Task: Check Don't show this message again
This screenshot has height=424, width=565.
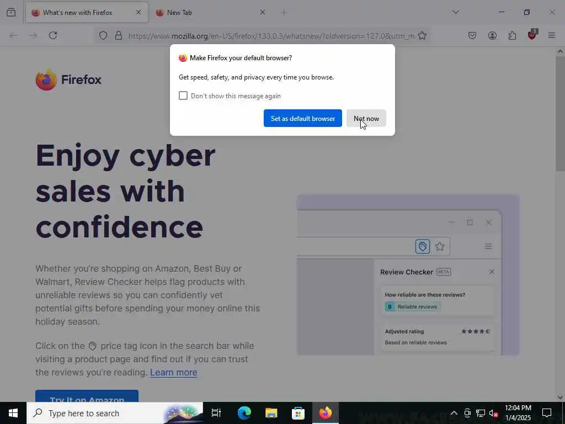Action: point(183,96)
